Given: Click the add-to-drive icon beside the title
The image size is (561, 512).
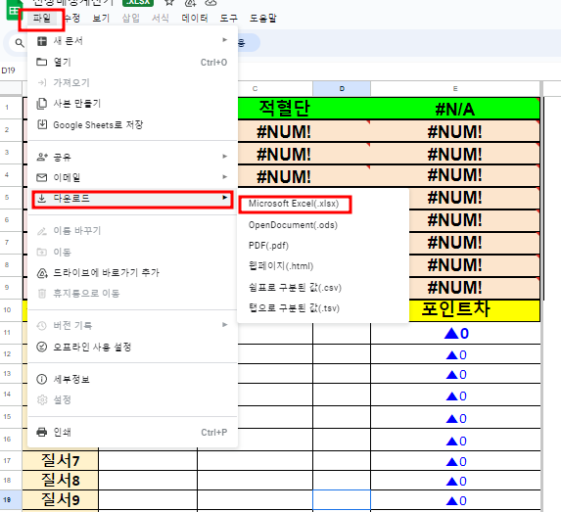Looking at the screenshot, I should (x=190, y=3).
